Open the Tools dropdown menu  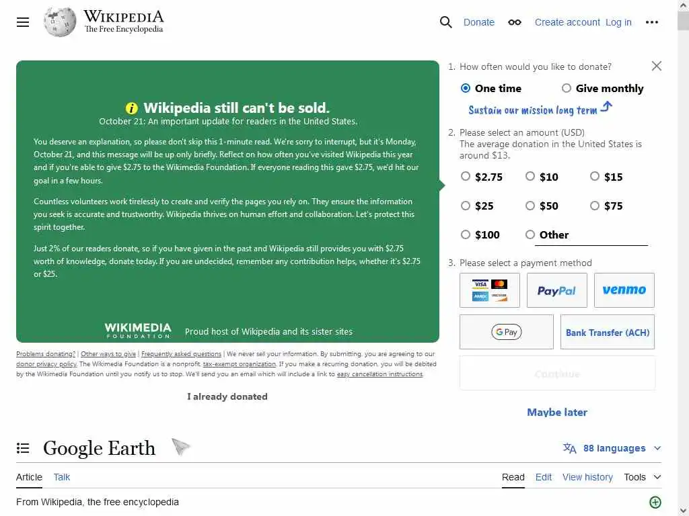(x=643, y=477)
